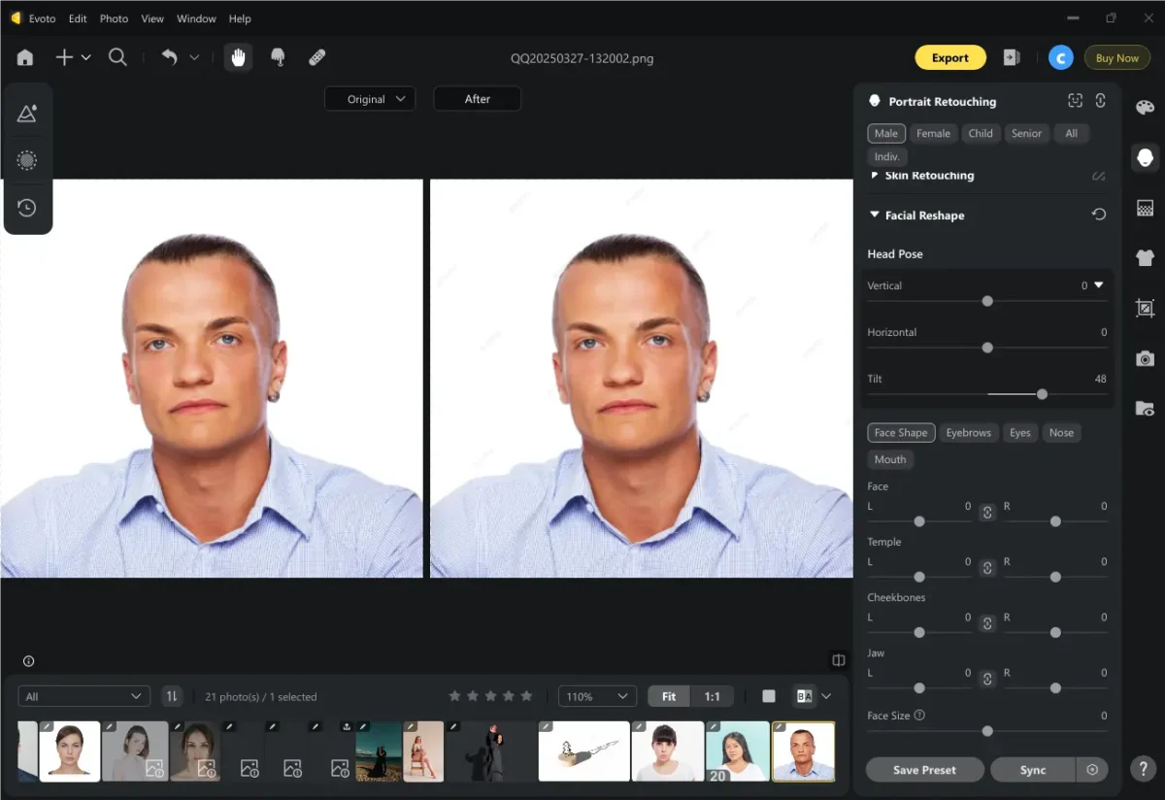The width and height of the screenshot is (1165, 800).
Task: Reset Facial Reshape with the circular arrow
Action: tap(1099, 215)
